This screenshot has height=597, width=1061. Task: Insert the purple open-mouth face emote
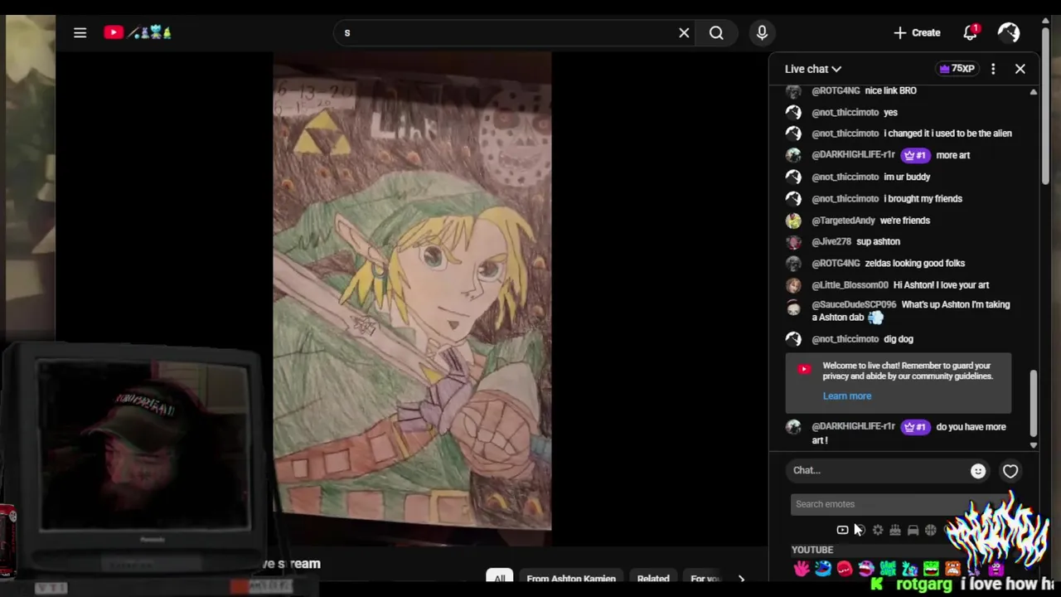click(x=866, y=568)
